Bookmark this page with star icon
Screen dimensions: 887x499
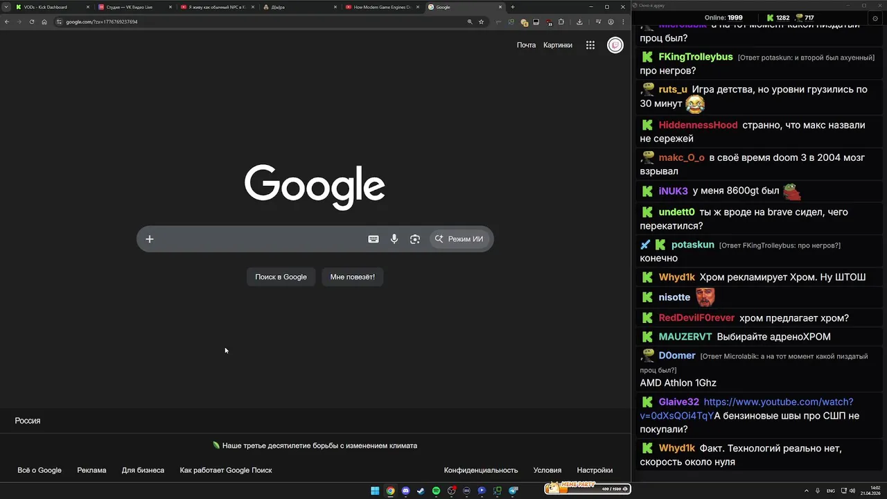[481, 21]
